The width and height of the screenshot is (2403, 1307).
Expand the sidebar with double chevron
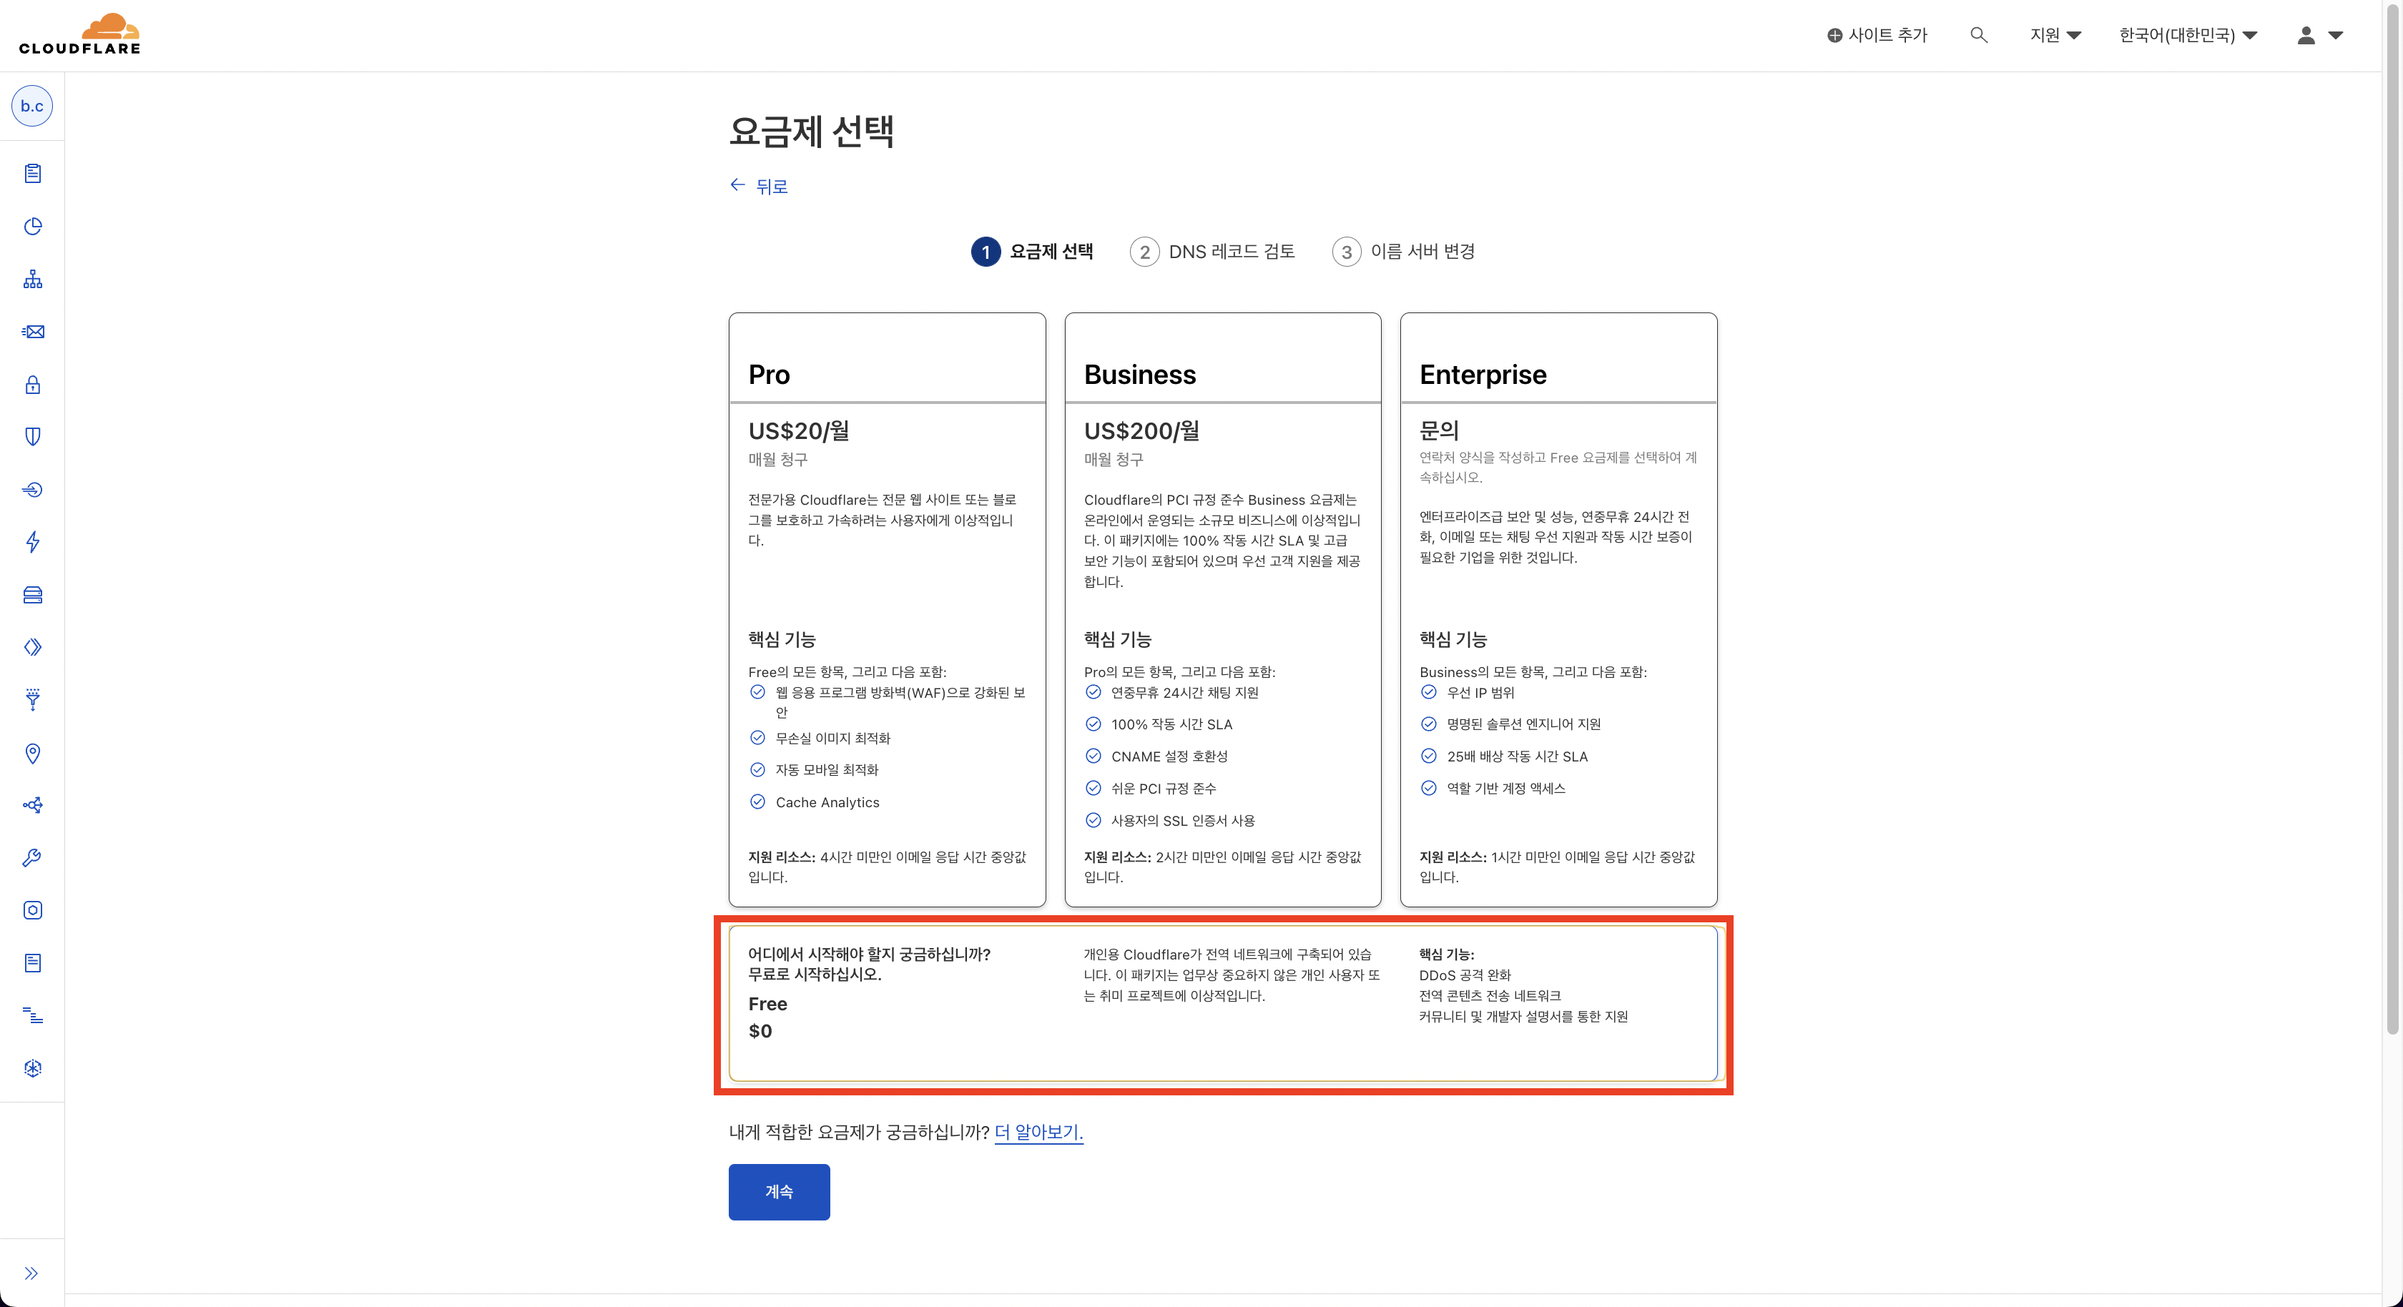click(x=31, y=1273)
